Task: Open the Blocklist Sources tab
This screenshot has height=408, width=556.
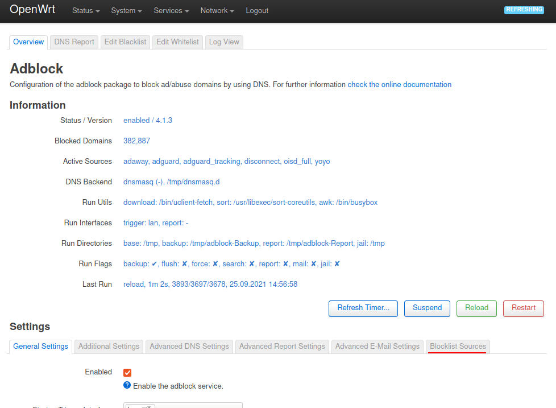Action: (458, 347)
